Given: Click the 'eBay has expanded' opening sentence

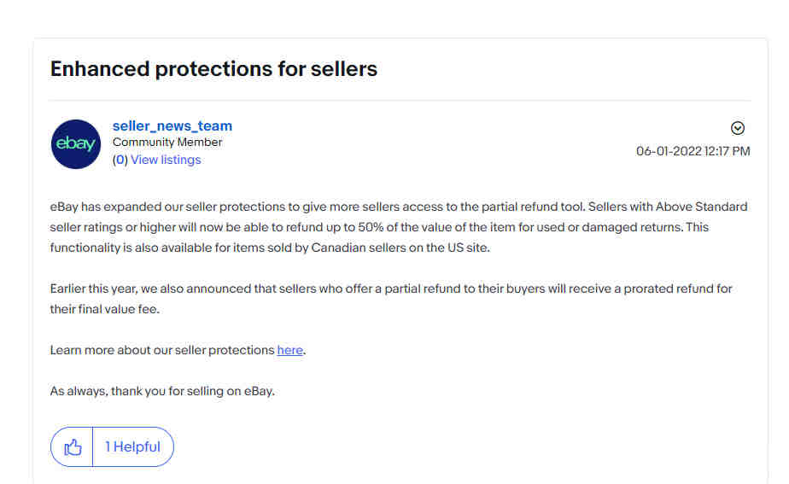Looking at the screenshot, I should 317,207.
